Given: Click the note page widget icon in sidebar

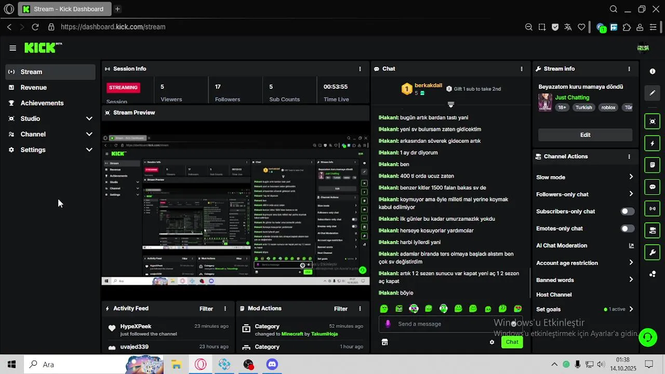Looking at the screenshot, I should (x=653, y=165).
